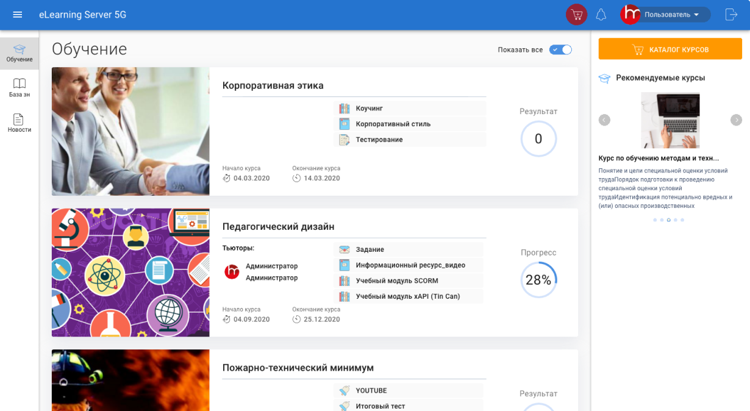Open the hamburger main menu
The width and height of the screenshot is (750, 411).
coord(18,15)
